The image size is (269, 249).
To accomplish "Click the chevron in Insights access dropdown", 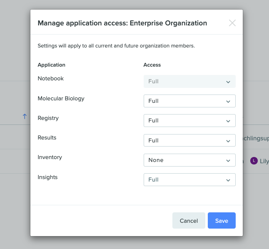I will tap(228, 180).
